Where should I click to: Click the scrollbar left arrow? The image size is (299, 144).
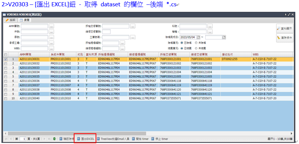coord(6,134)
